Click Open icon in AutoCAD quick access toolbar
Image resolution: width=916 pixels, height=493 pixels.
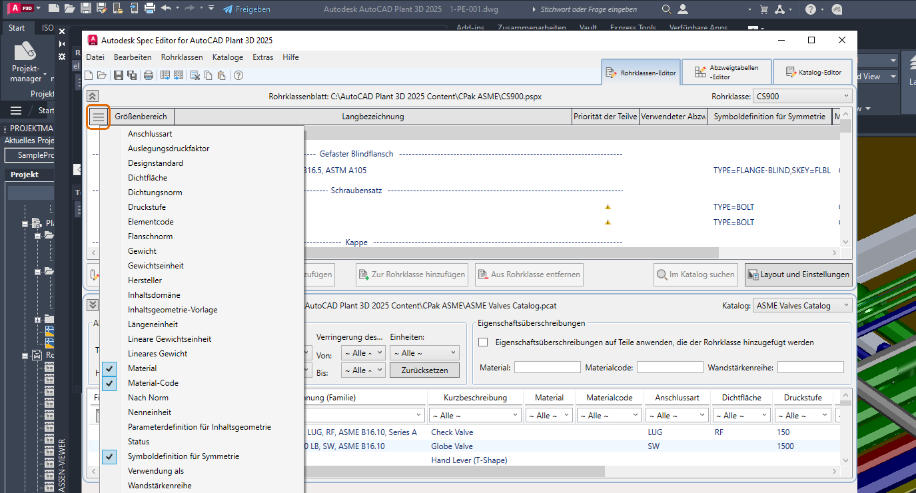tap(69, 9)
